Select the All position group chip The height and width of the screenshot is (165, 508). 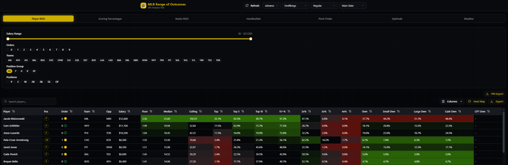pyautogui.click(x=10, y=71)
